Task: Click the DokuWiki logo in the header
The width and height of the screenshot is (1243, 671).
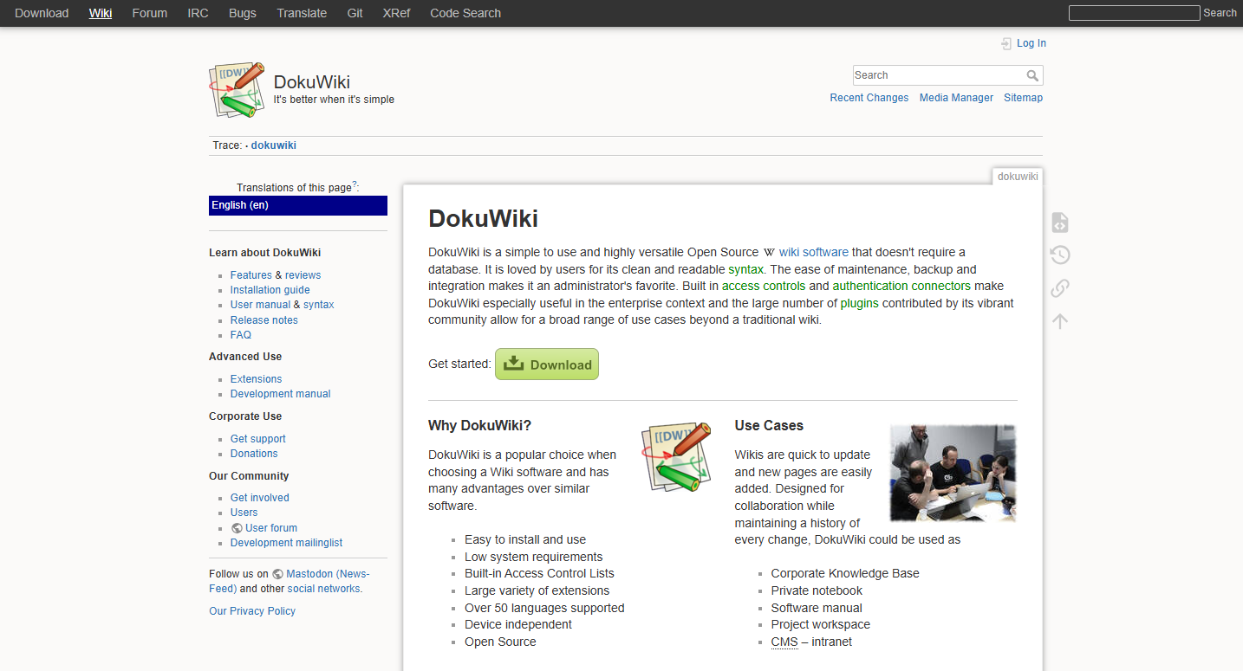Action: tap(237, 89)
